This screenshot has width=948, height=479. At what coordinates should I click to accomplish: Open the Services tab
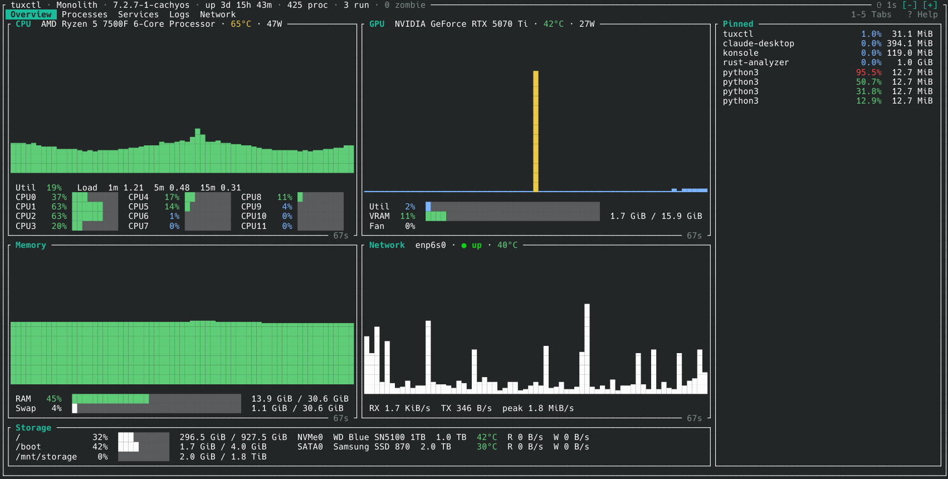coord(138,14)
